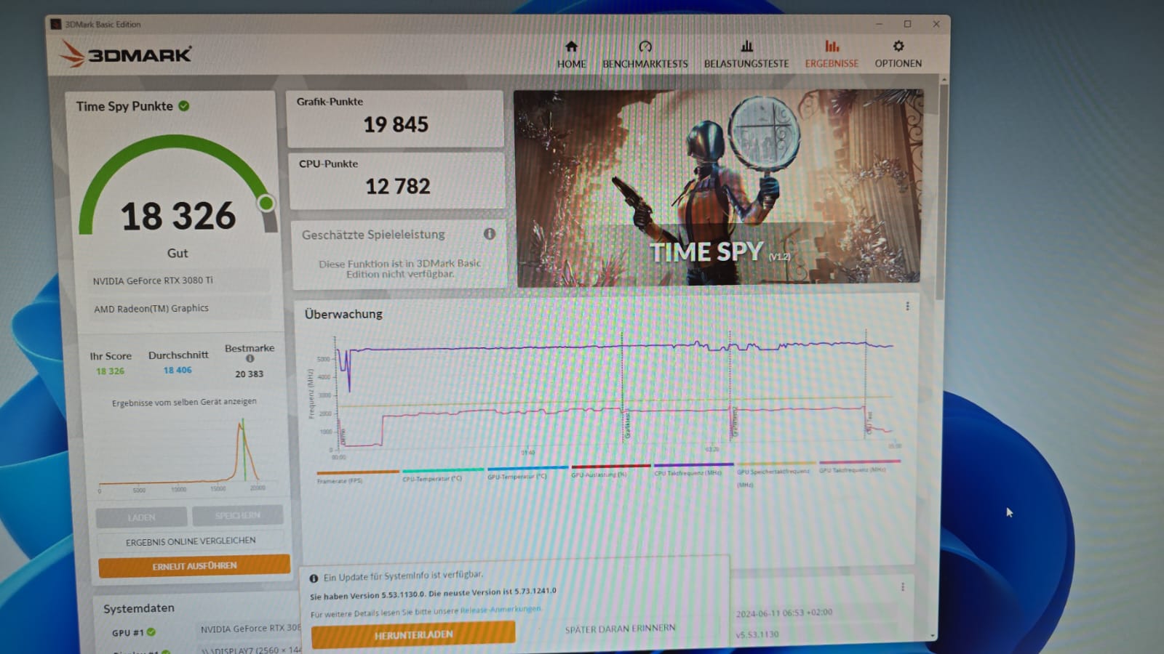Viewport: 1164px width, 654px height.
Task: Click CPU-Punkte value 12 782
Action: [x=398, y=187]
